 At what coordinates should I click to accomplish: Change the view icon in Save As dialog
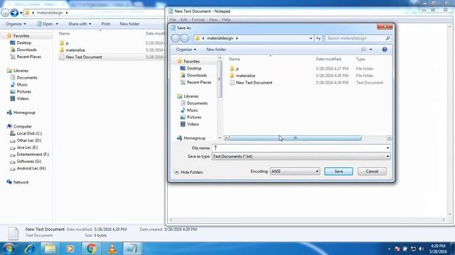(363, 50)
